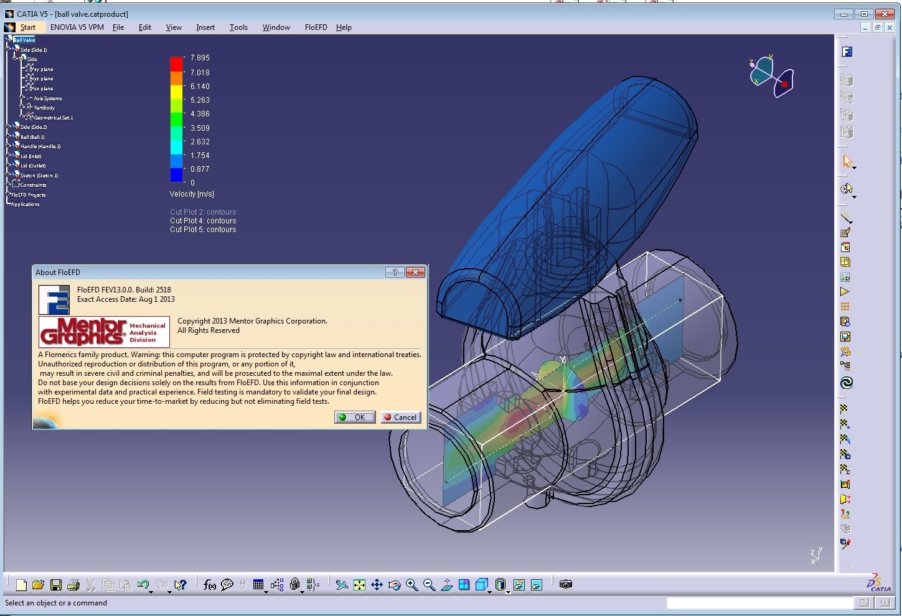Screen dimensions: 902x616
Task: Click the red swatch in velocity legend
Action: pyautogui.click(x=177, y=64)
